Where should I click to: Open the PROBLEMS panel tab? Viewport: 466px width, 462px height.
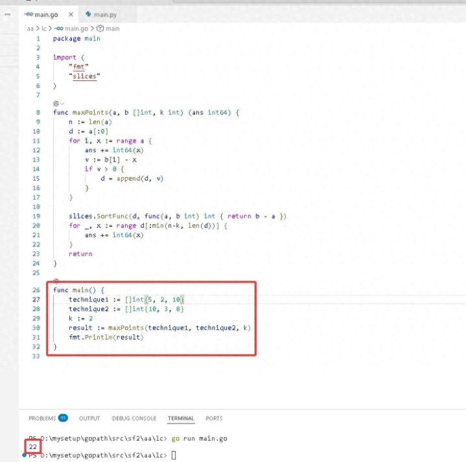[x=42, y=419]
